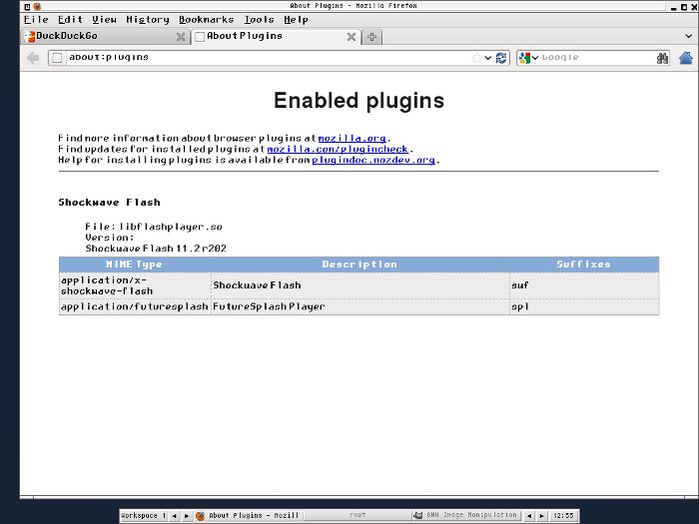Go to next workspace arrow in taskbar
The height and width of the screenshot is (524, 699).
(x=187, y=516)
